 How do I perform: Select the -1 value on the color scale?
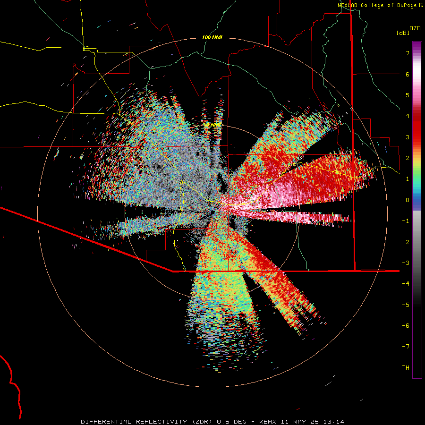tap(406, 221)
